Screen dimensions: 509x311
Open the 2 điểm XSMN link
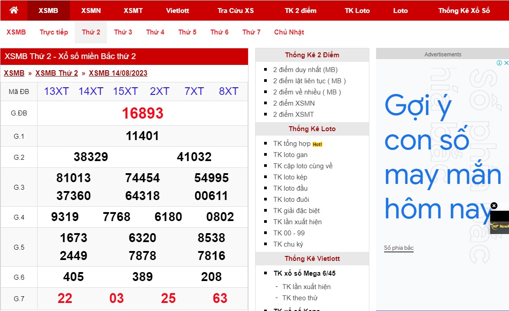point(294,103)
